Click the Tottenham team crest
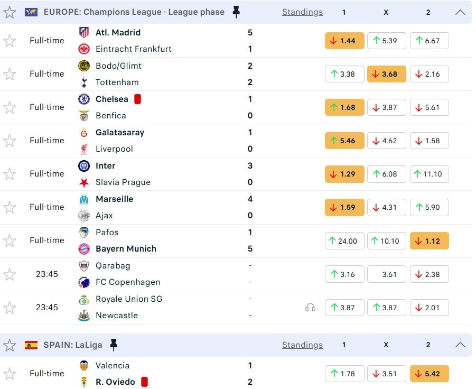This screenshot has width=476, height=389. (84, 82)
